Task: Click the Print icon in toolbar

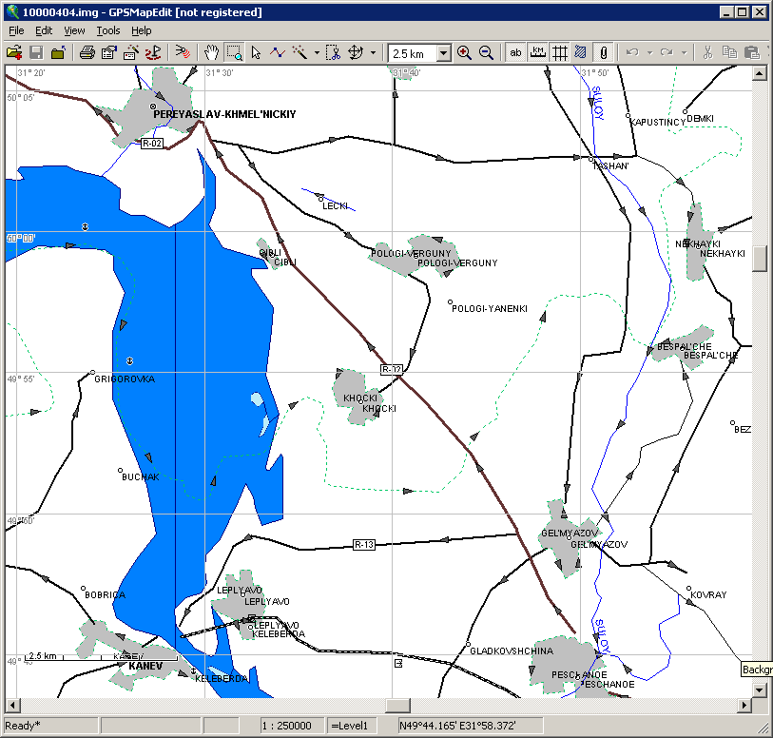Action: coord(86,52)
